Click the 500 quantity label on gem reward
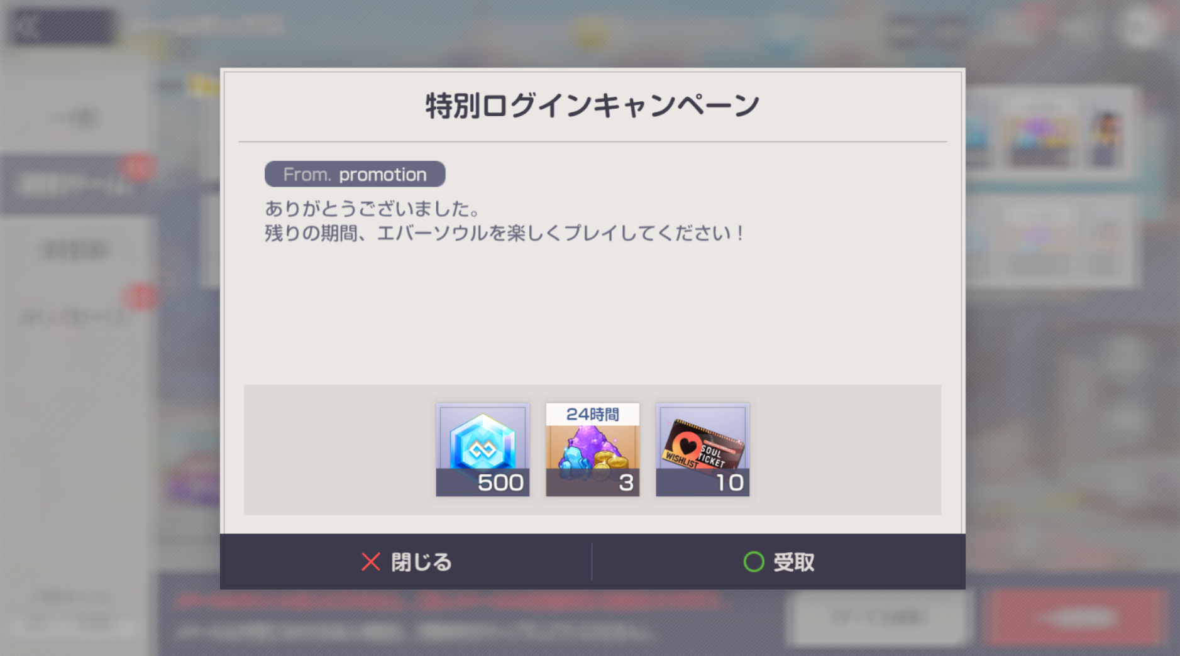This screenshot has width=1180, height=656. tap(500, 483)
